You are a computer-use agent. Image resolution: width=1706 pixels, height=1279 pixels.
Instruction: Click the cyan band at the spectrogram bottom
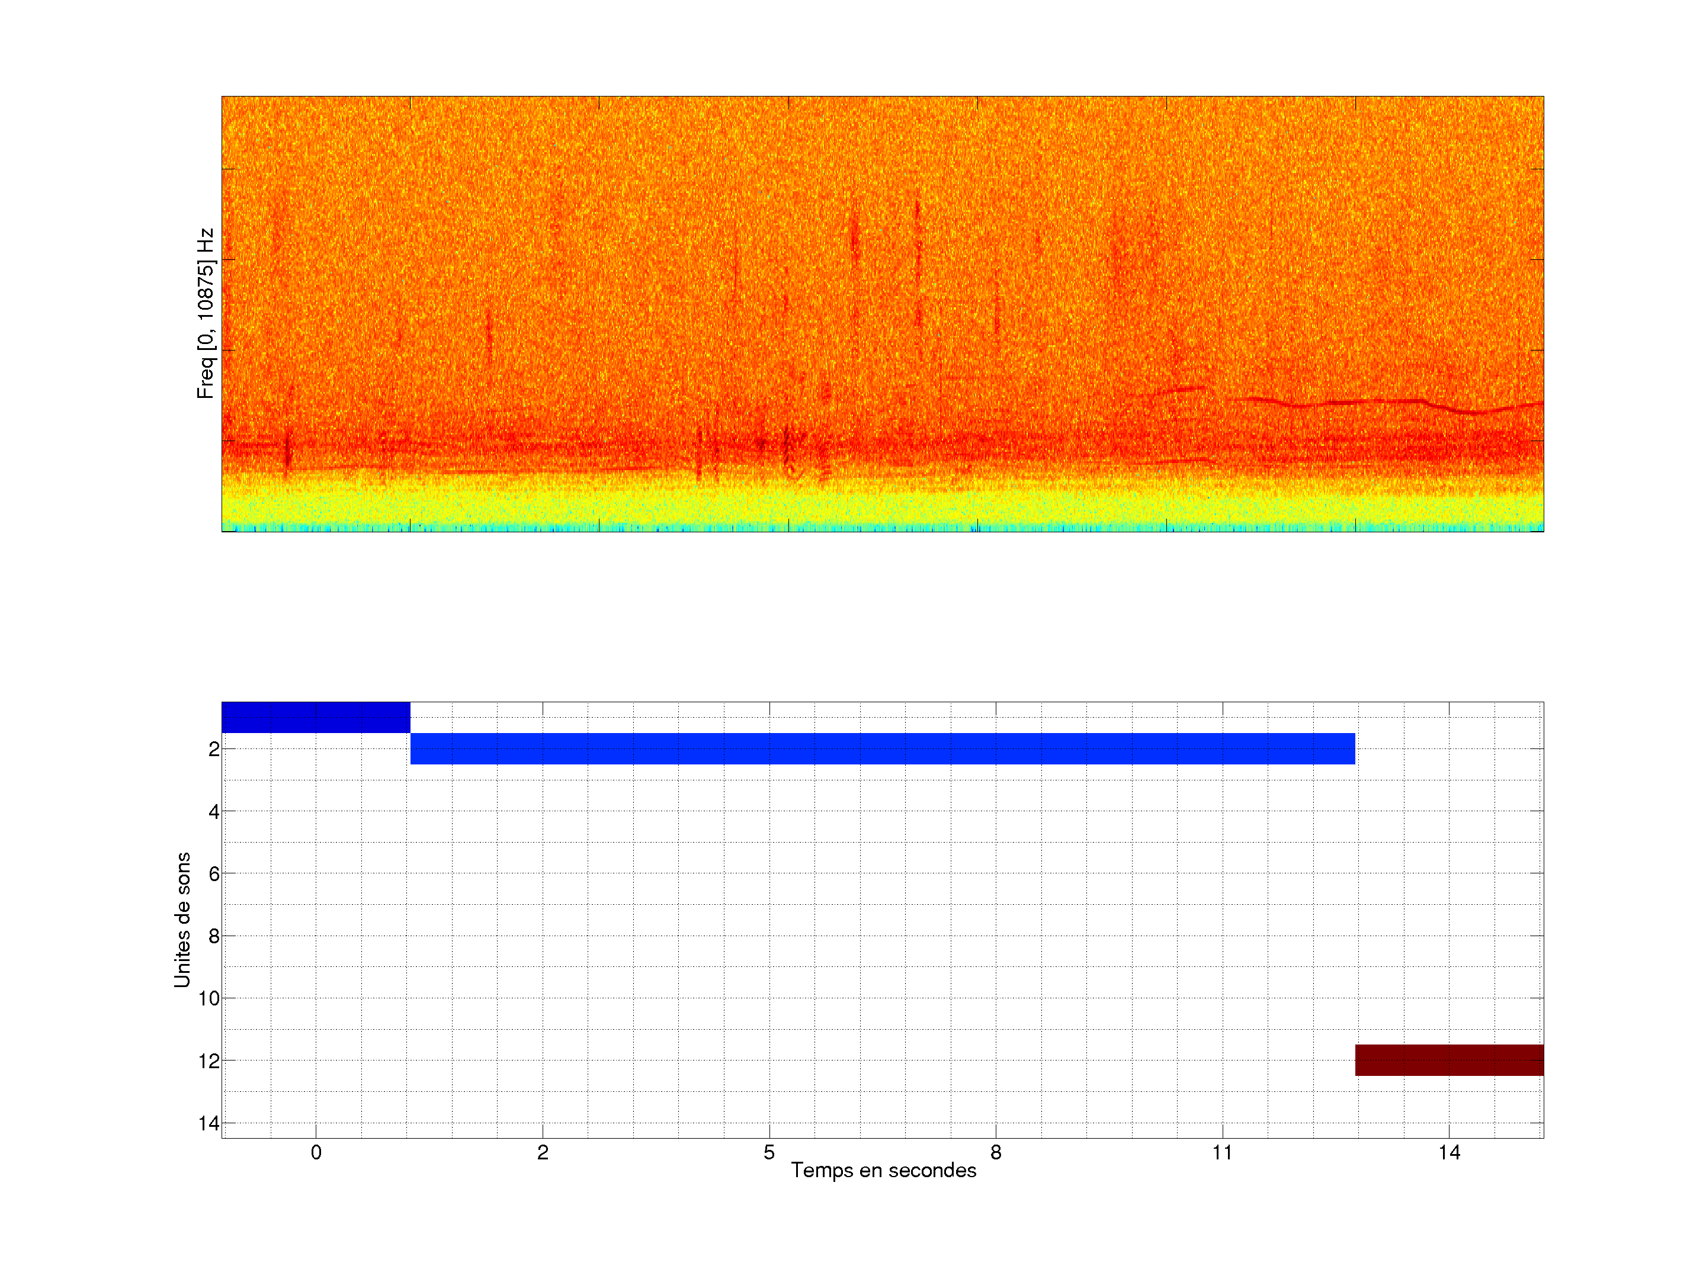point(882,528)
